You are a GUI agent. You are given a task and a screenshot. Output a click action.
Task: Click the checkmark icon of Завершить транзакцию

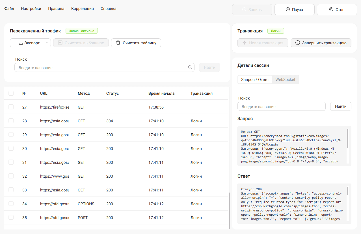tap(297, 43)
